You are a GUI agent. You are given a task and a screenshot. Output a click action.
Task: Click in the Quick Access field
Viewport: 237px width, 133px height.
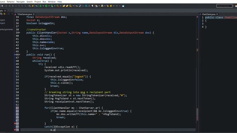(224, 6)
